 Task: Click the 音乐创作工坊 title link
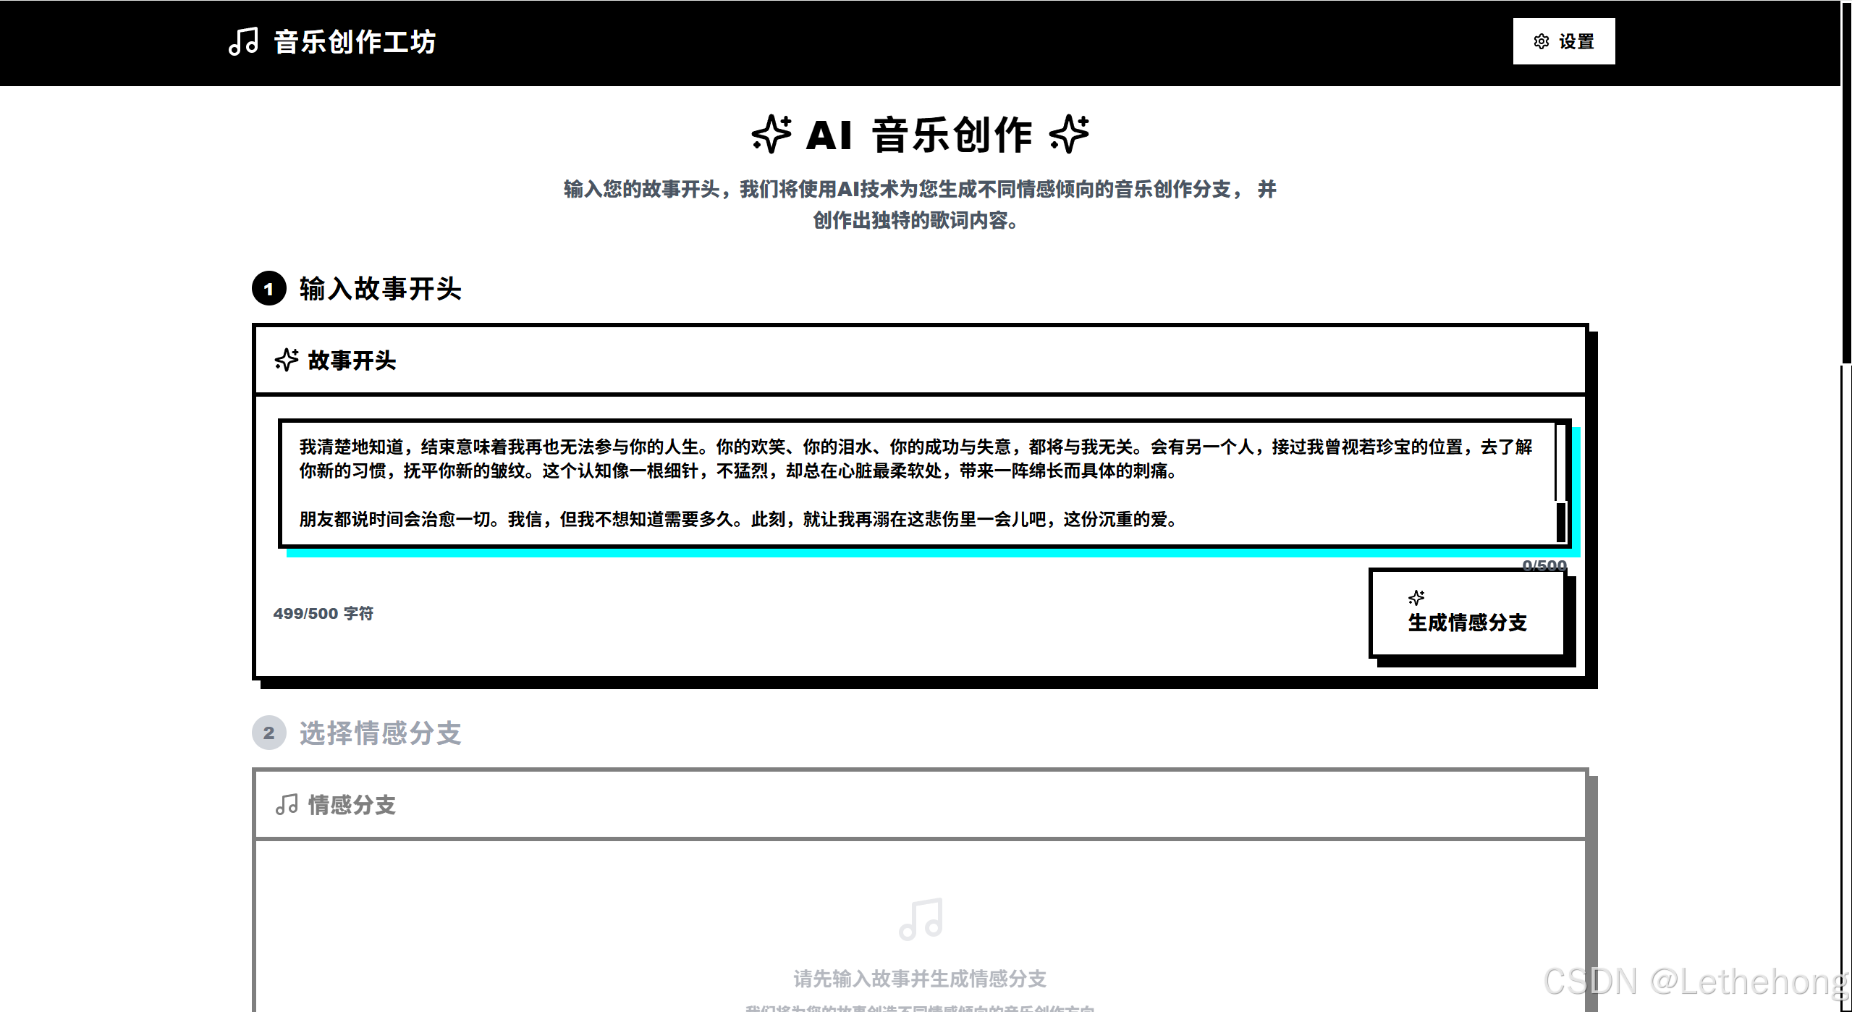pos(355,42)
